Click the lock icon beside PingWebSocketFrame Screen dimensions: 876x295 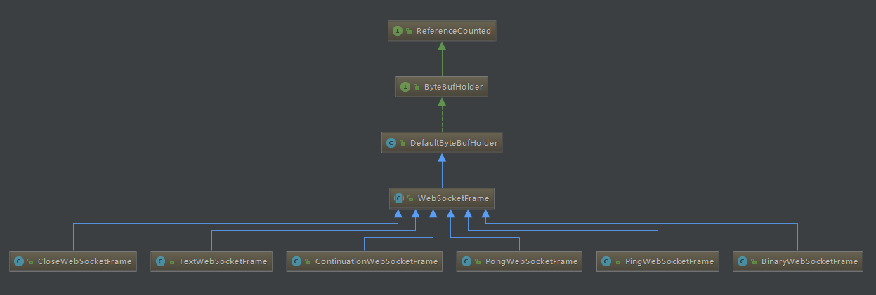[x=617, y=262]
